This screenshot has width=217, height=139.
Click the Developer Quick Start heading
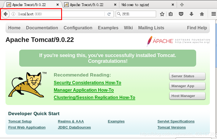(34, 114)
